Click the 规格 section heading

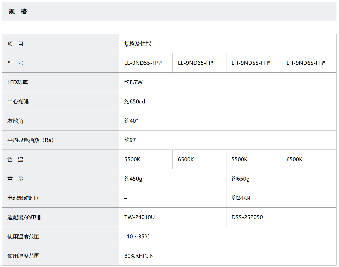click(18, 12)
